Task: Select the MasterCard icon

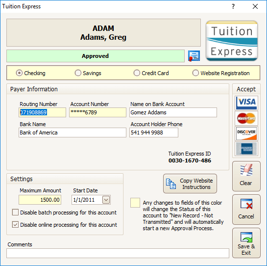Action: pos(246,118)
